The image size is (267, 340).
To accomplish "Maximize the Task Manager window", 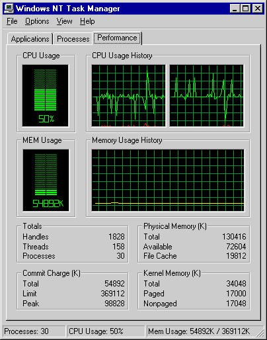I will [245, 9].
